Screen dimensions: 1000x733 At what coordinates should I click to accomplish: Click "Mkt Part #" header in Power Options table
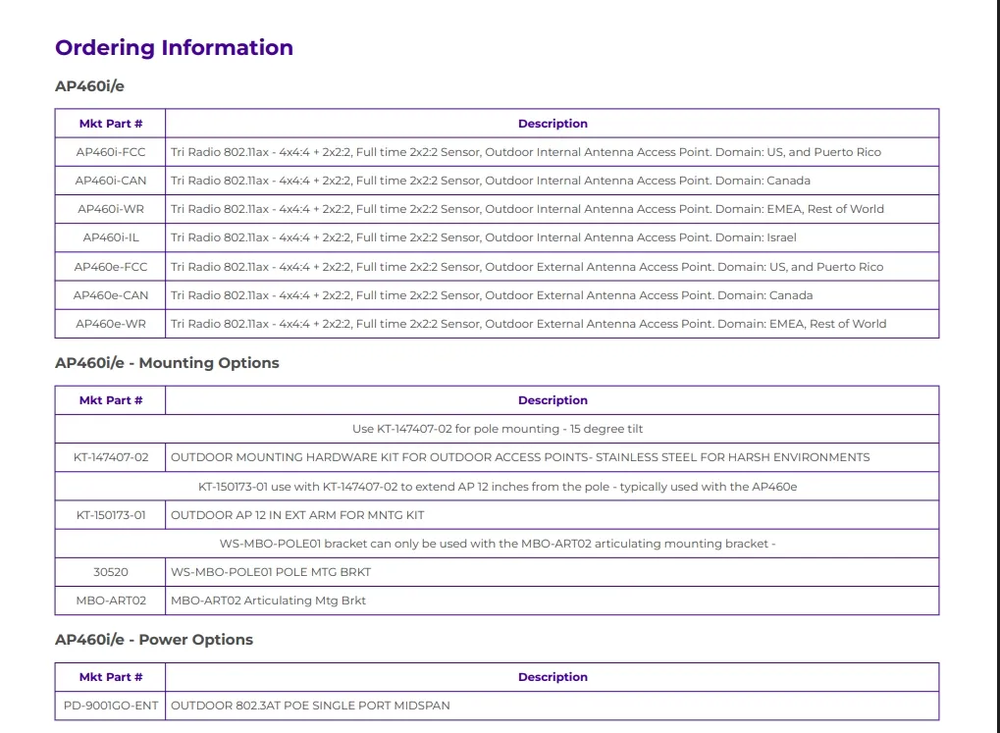tap(110, 677)
